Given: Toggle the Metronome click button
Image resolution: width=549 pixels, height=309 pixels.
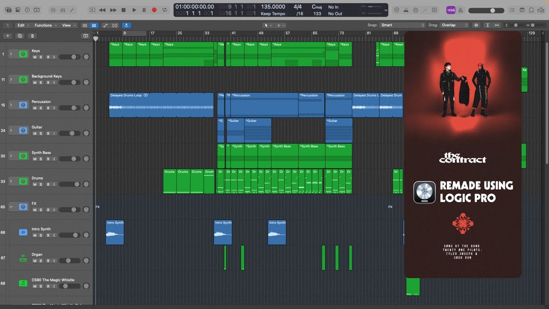Looking at the screenshot, I should 462,10.
